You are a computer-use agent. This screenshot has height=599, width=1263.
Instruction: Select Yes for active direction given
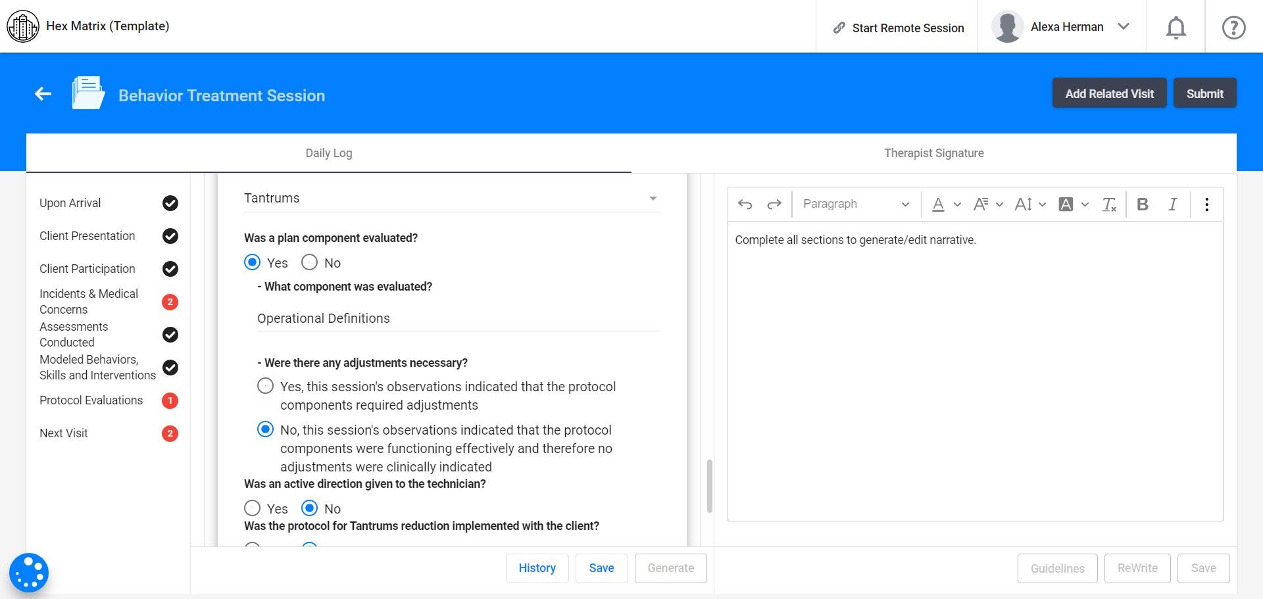pos(252,508)
